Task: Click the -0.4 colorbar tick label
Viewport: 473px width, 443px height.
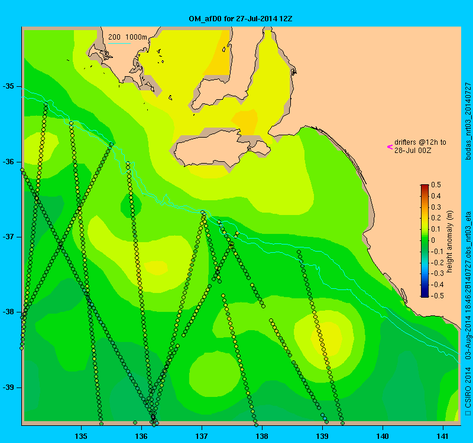Action: click(x=438, y=285)
